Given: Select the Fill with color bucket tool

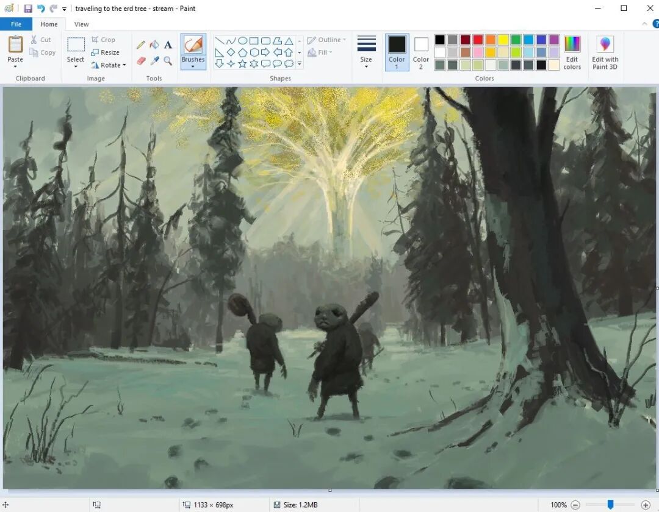Looking at the screenshot, I should (x=154, y=44).
